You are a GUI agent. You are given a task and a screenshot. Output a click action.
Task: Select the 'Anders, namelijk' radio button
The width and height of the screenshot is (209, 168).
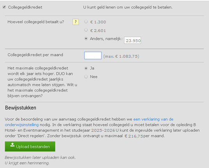coord(86,39)
